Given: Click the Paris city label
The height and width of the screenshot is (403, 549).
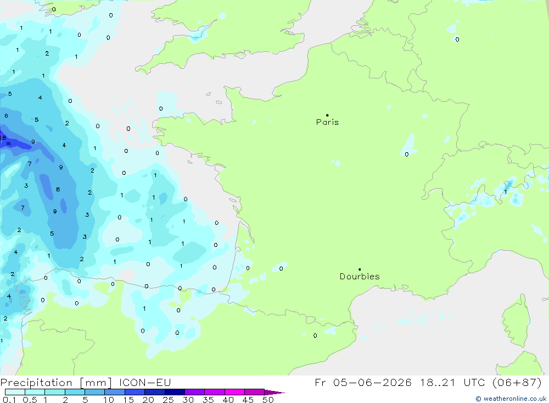Looking at the screenshot, I should pyautogui.click(x=327, y=122).
